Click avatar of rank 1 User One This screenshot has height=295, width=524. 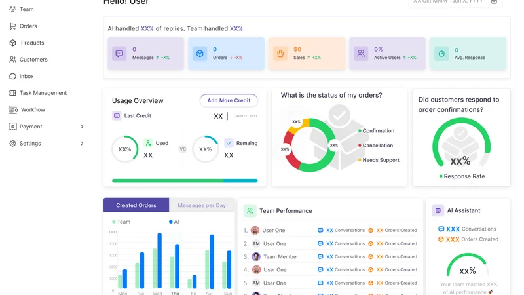tap(255, 231)
